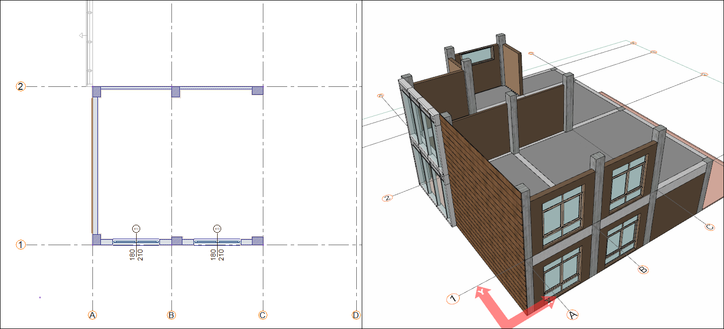Select grid label B in the 3D view

point(643,270)
